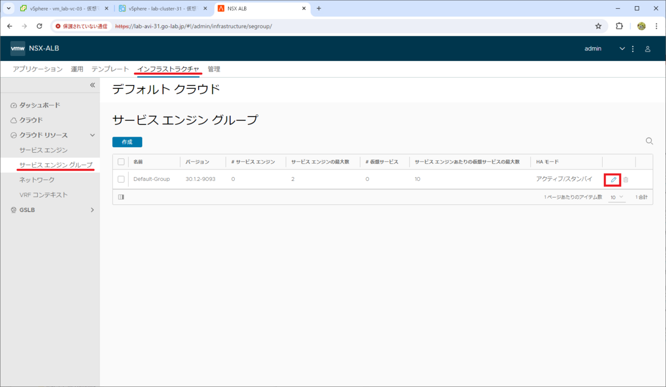
Task: Click the HA モード column header
Action: tap(547, 162)
